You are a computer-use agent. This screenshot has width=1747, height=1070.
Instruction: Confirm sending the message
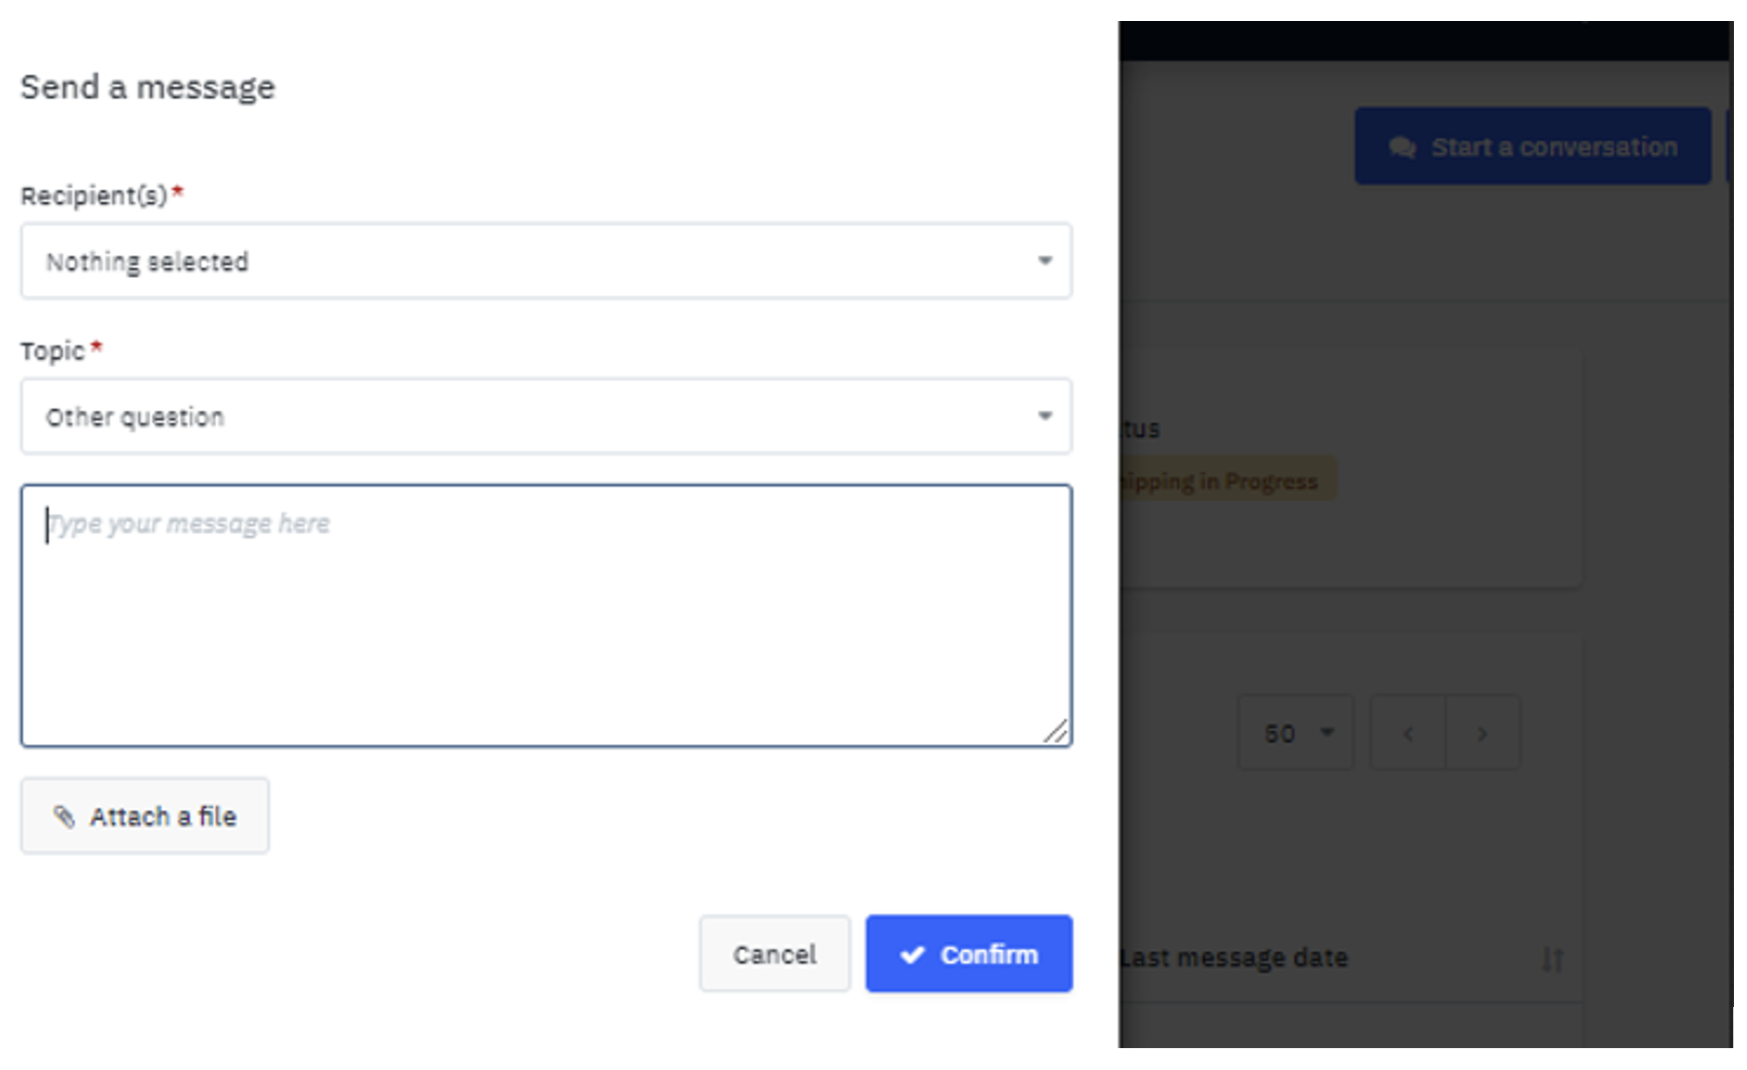(969, 954)
